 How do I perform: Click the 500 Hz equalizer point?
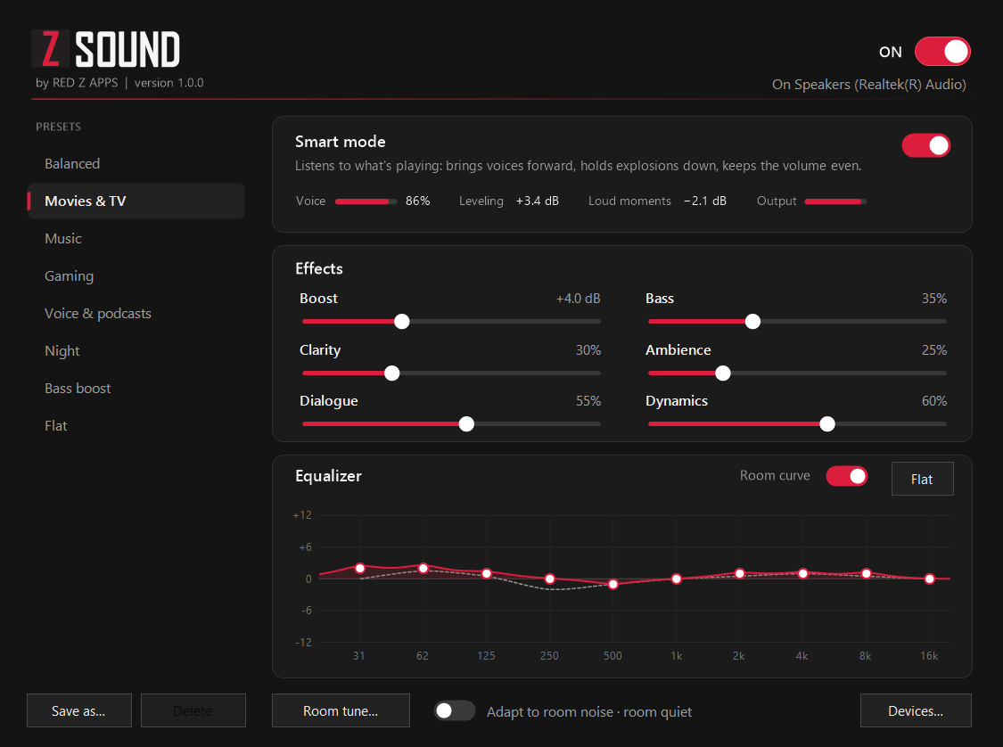pos(613,584)
